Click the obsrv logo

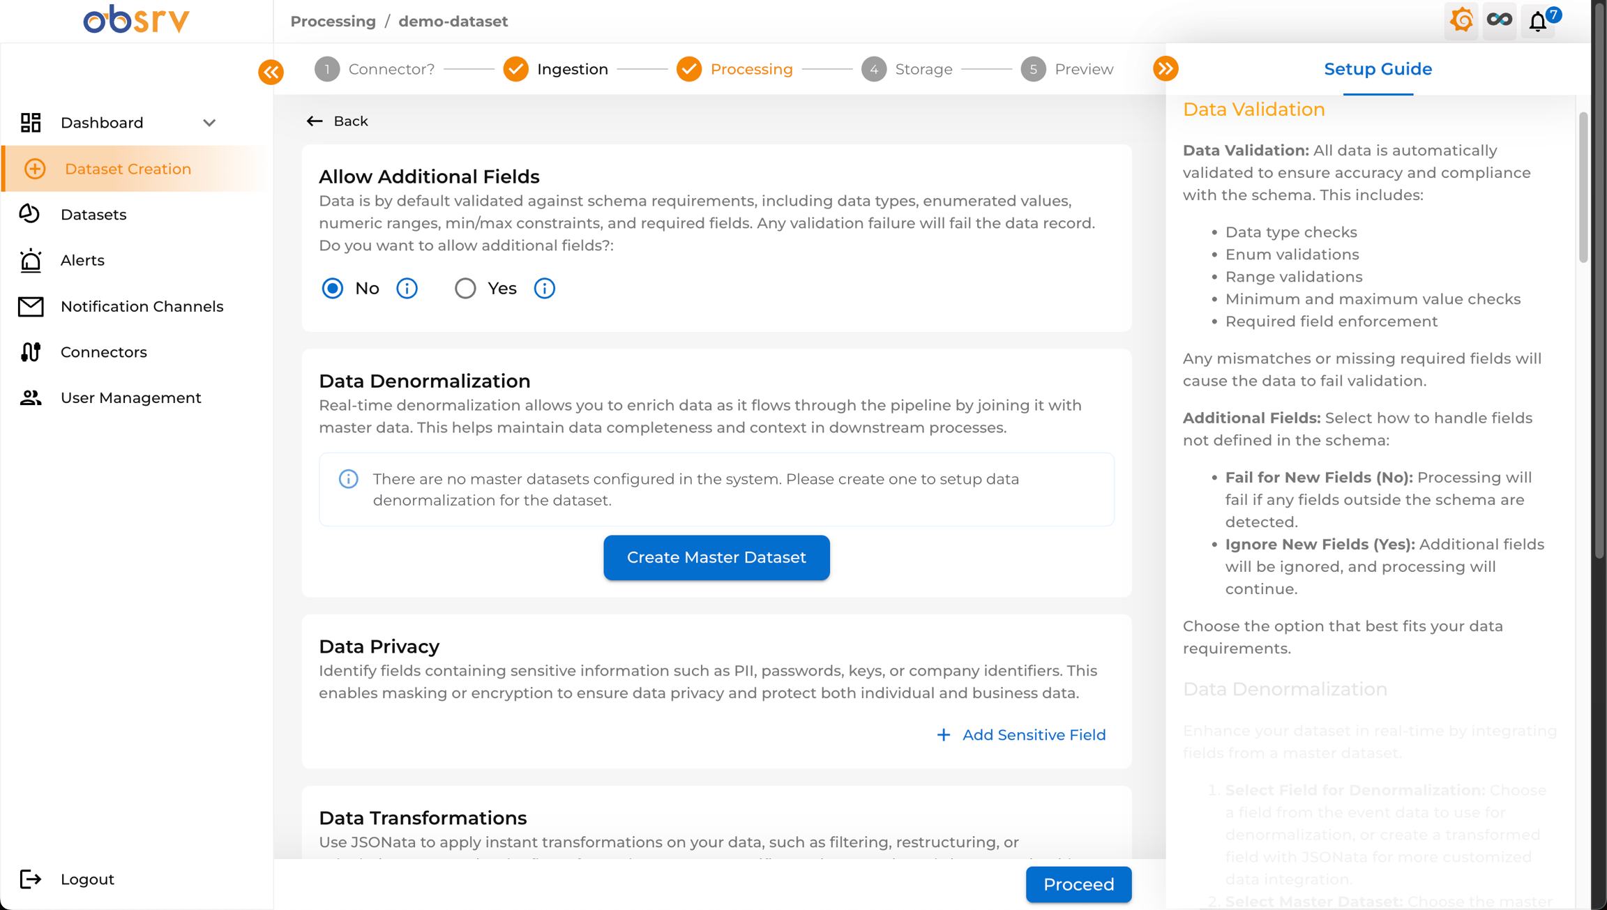coord(136,20)
